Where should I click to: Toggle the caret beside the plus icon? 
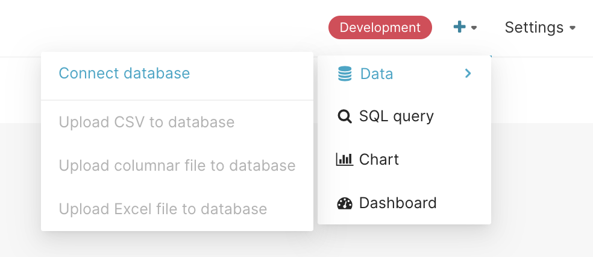click(x=474, y=28)
